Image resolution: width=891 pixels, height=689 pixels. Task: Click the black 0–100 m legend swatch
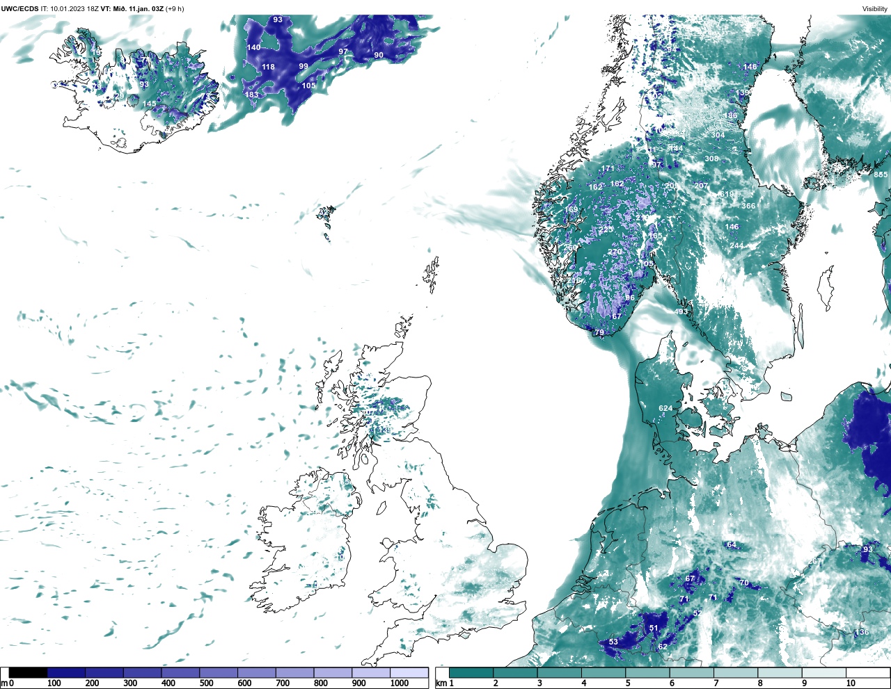28,673
